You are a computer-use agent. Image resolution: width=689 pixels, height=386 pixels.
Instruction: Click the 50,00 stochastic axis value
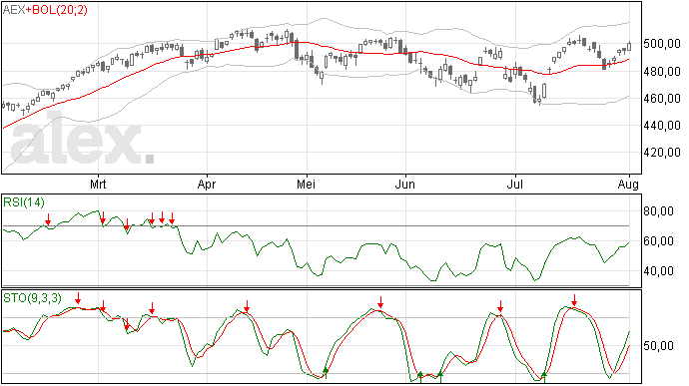pos(658,346)
